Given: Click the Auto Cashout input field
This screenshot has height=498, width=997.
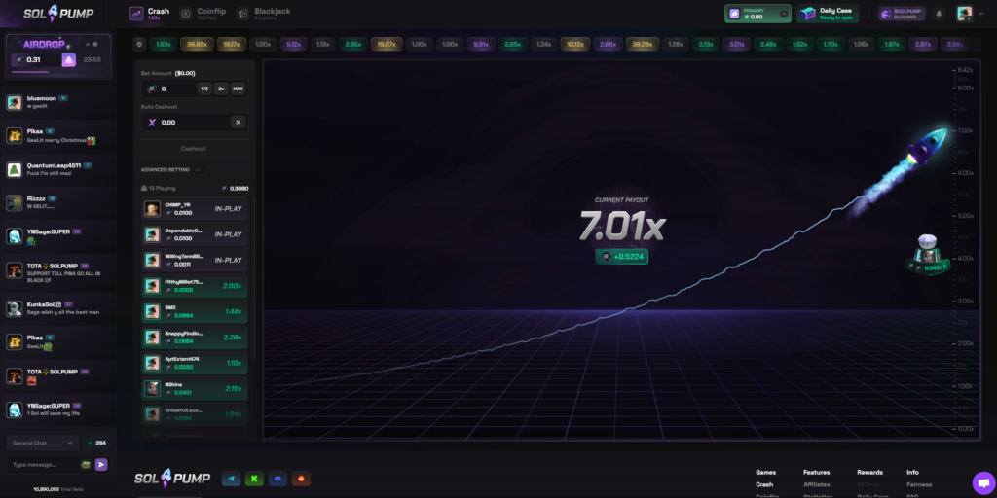Looking at the screenshot, I should click(184, 122).
